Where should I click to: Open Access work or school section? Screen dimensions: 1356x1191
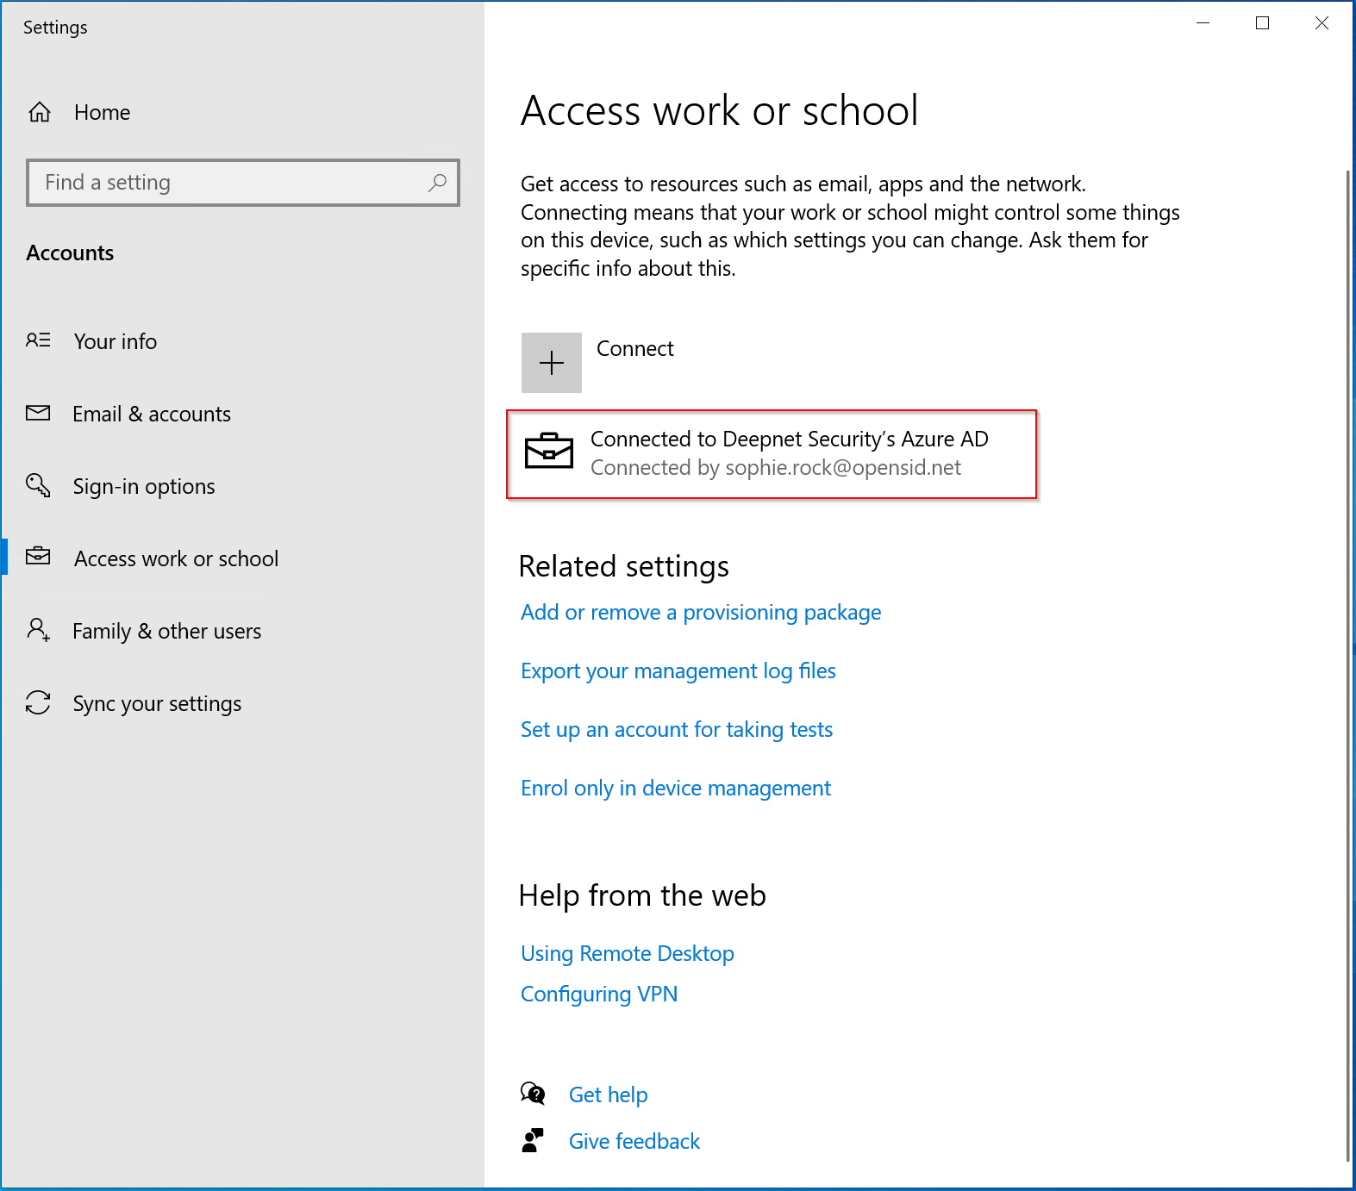point(176,558)
